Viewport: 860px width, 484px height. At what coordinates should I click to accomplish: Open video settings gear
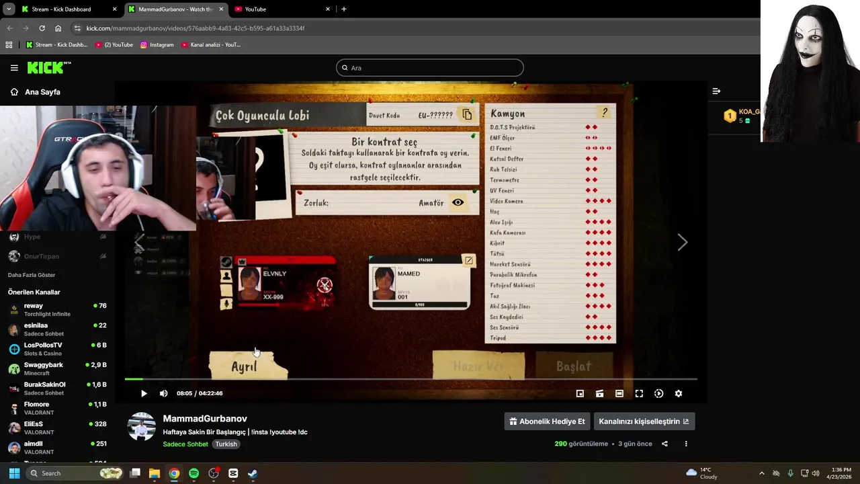pos(679,393)
